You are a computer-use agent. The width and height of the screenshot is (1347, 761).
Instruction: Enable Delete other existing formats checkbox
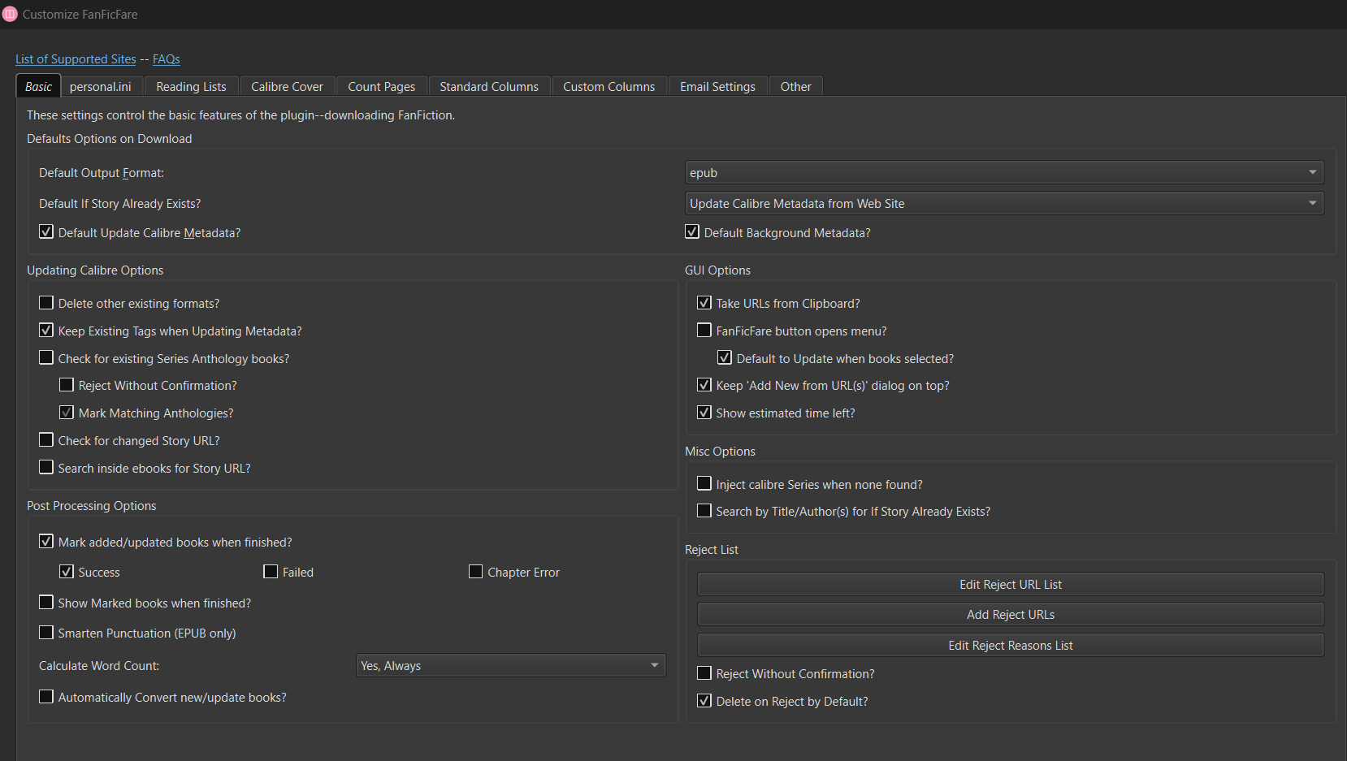click(46, 303)
